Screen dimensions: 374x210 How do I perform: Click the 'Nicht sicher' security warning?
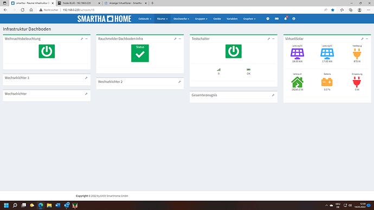(x=49, y=10)
